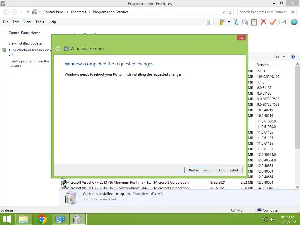Open the Edit menu
Viewport: 300px width, 225px height.
(x=16, y=22)
